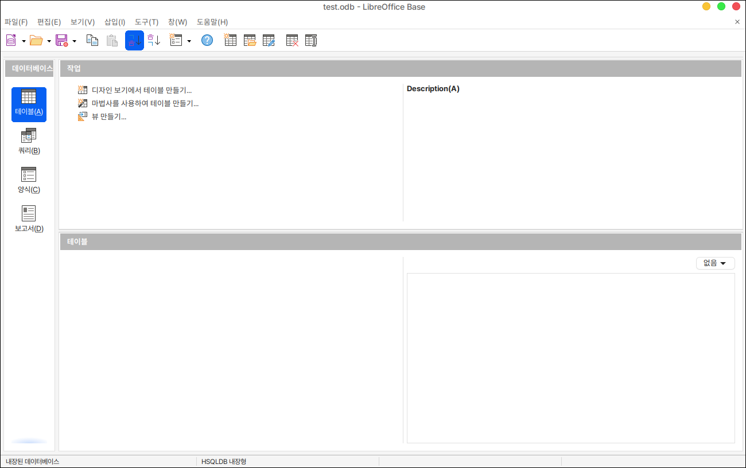Viewport: 746px width, 468px height.
Task: Open the 도구(T) menu
Action: point(146,22)
